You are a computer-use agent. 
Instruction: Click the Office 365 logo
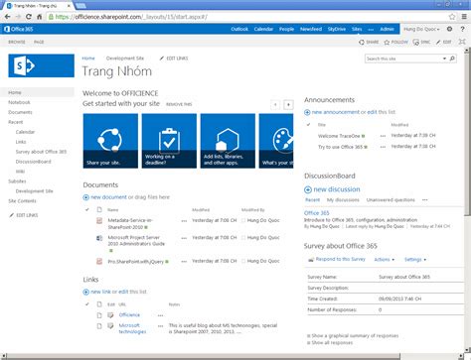coord(19,29)
